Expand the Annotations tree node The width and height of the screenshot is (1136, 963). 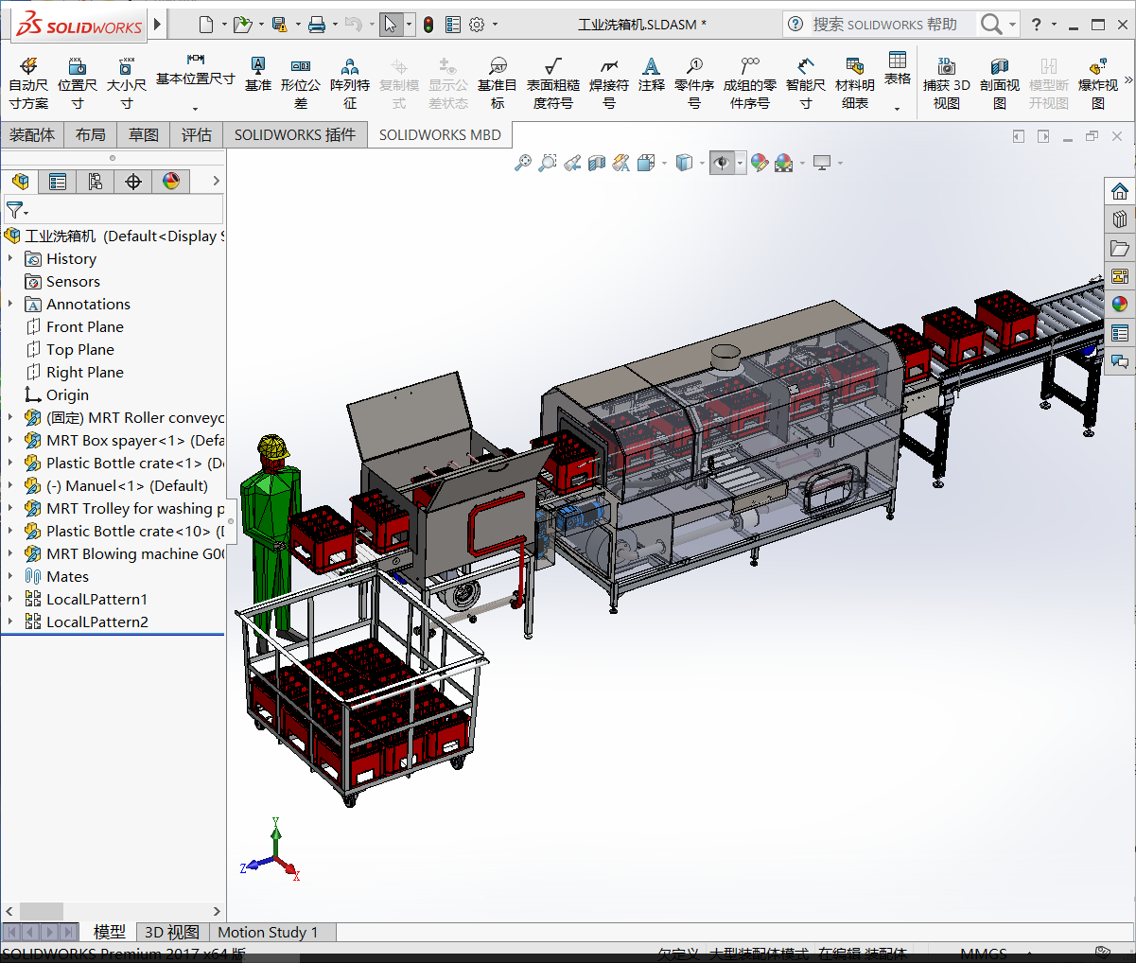[10, 304]
